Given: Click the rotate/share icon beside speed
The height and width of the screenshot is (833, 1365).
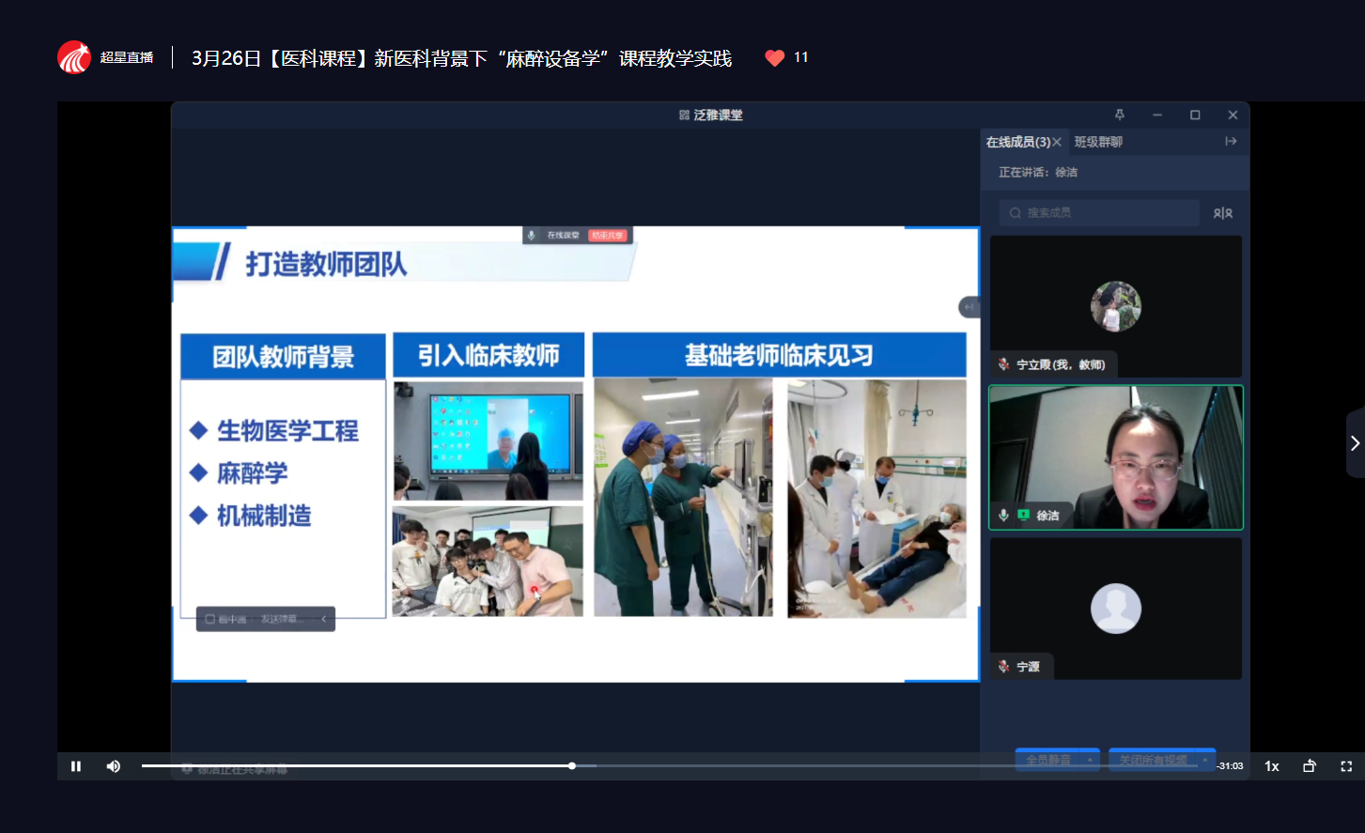Looking at the screenshot, I should (x=1310, y=766).
